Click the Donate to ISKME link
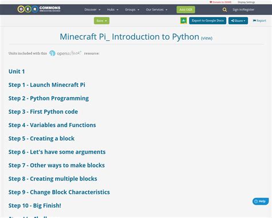The image size is (272, 218). (x=220, y=2)
